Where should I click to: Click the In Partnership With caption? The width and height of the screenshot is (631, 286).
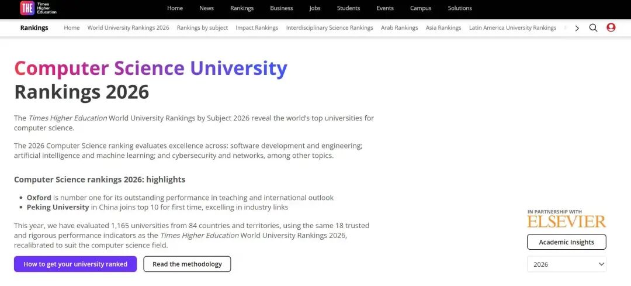[x=554, y=212]
